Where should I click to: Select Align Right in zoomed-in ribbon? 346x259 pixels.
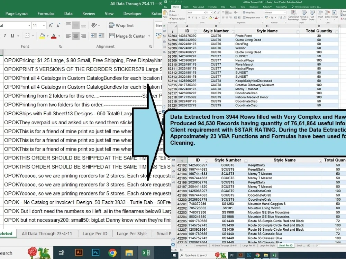tap(83, 36)
